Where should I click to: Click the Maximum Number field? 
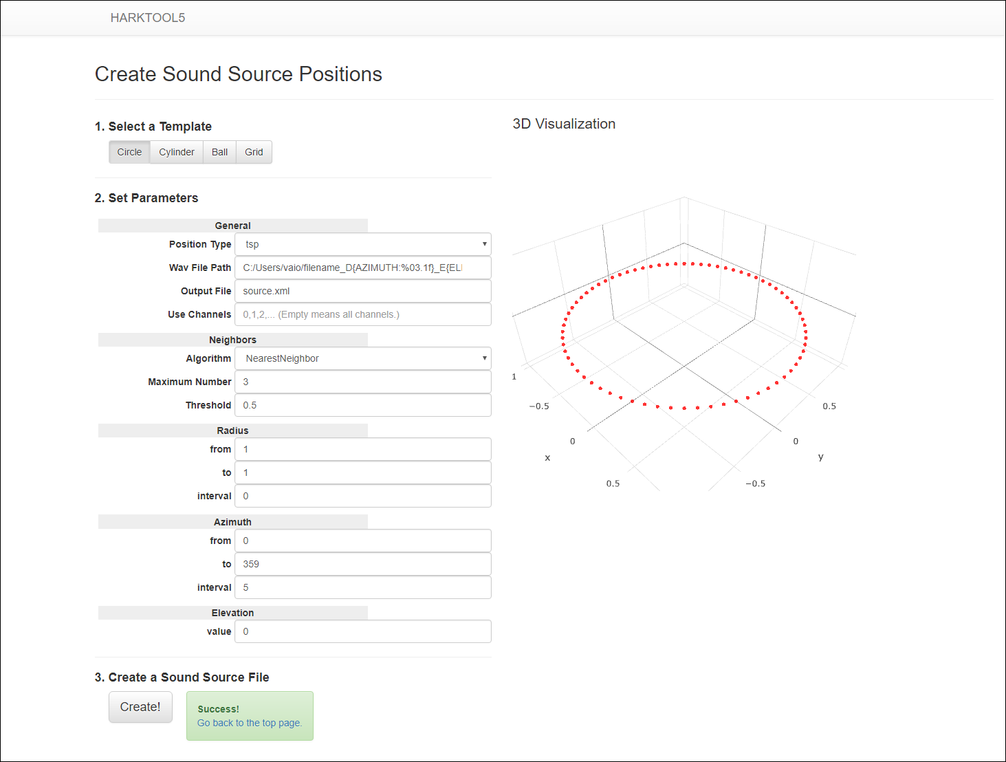[363, 382]
